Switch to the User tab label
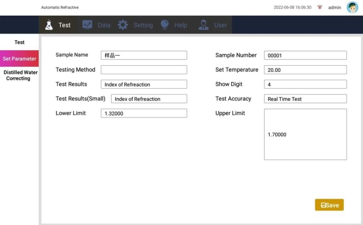 220,25
